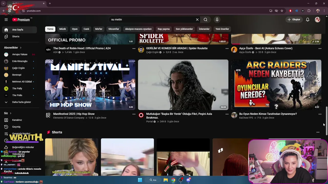This screenshot has width=328, height=184.
Task: Select the Canlı filter chip
Action: [x=86, y=29]
